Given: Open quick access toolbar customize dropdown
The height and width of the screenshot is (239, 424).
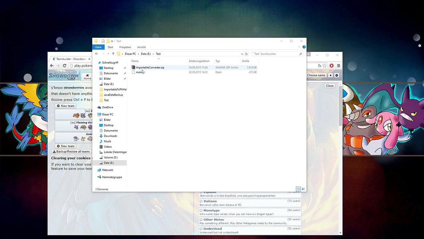Looking at the screenshot, I should click(112, 41).
